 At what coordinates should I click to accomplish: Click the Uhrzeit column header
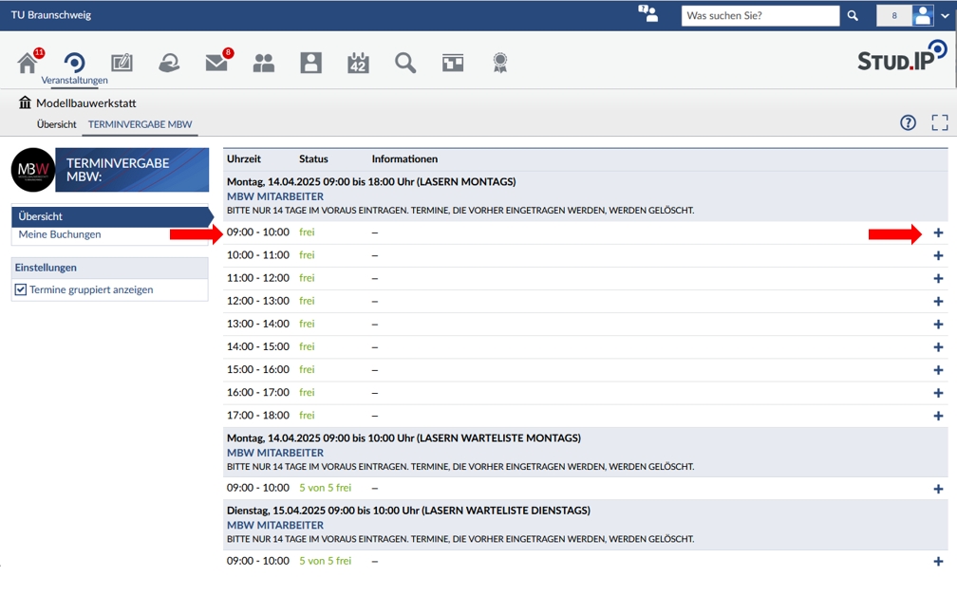243,158
